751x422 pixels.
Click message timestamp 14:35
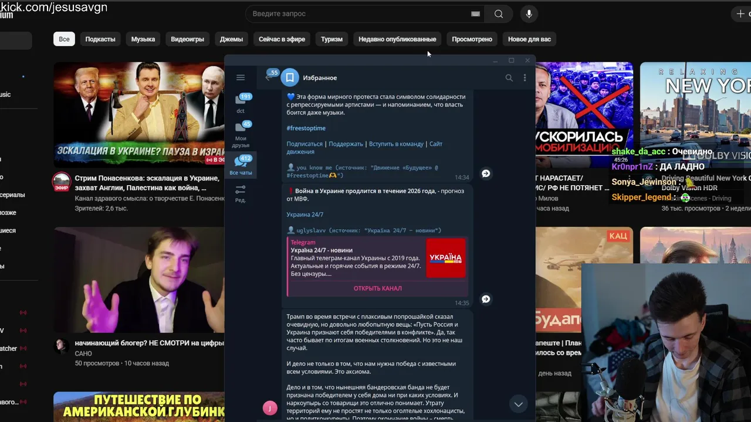(x=462, y=303)
